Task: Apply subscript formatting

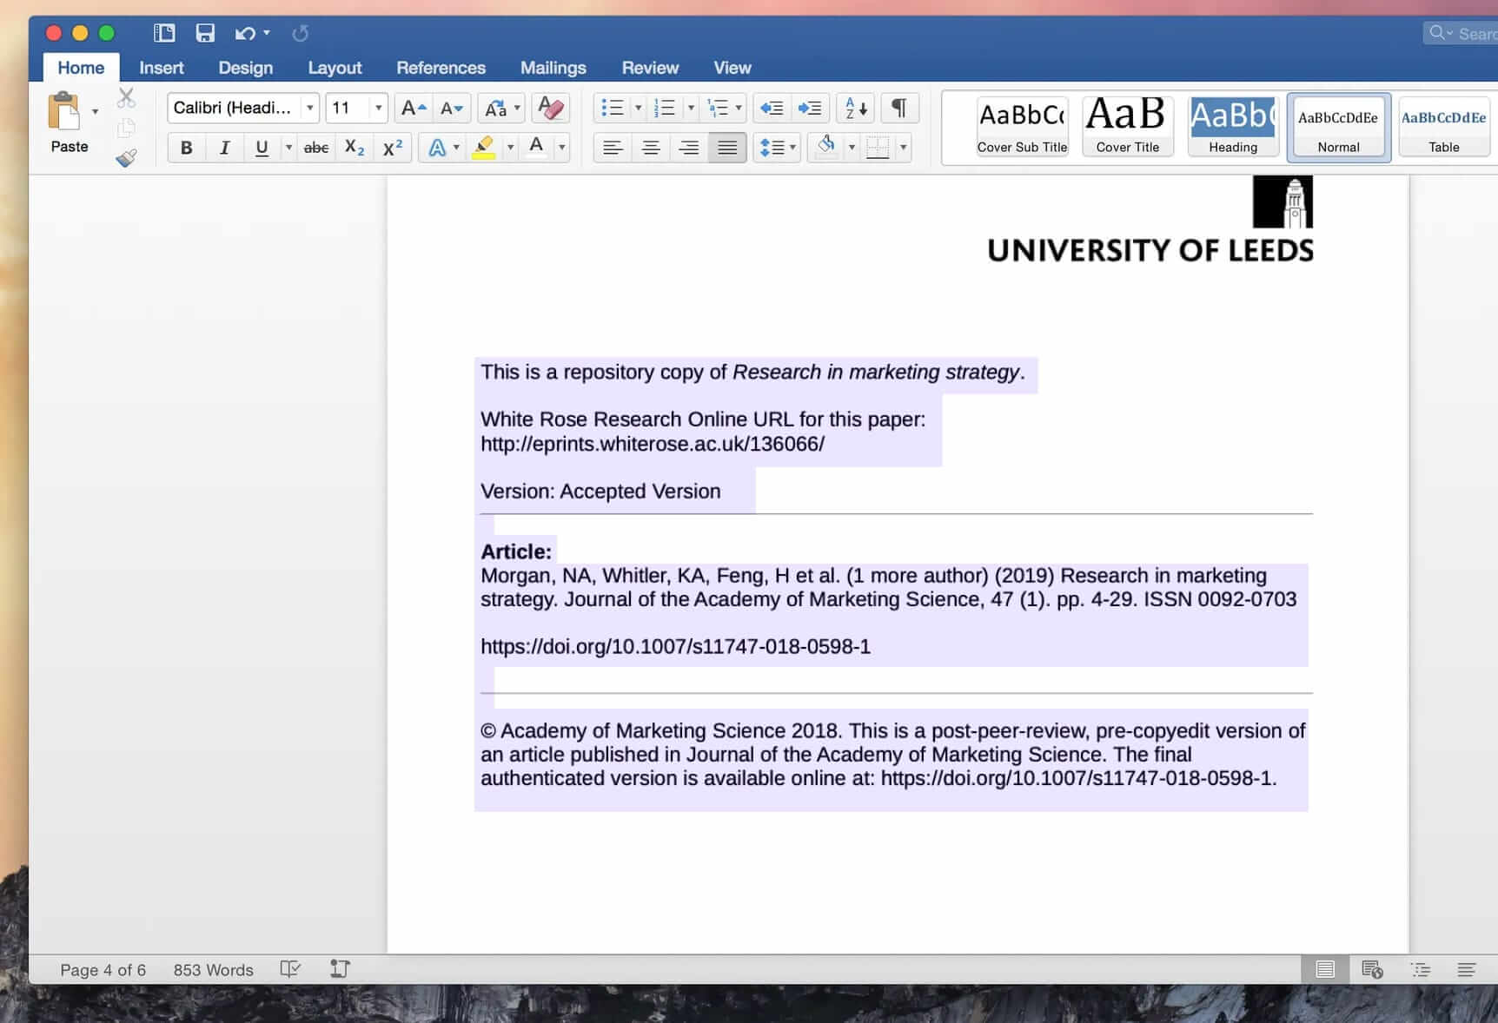Action: 353,148
